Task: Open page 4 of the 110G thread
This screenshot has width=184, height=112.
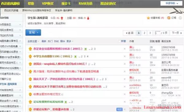Action: 87,56
